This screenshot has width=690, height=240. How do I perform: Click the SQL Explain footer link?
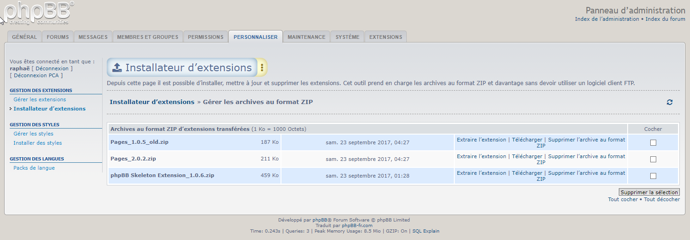[426, 231]
